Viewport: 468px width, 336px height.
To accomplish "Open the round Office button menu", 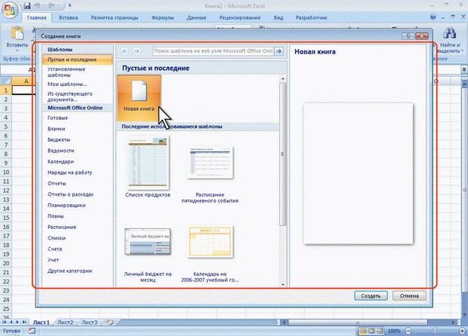I will 10,10.
